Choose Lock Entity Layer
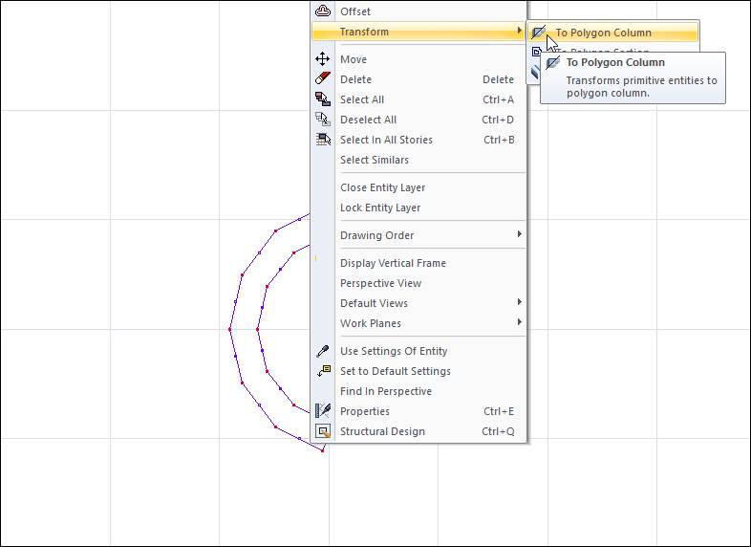The height and width of the screenshot is (547, 751). (x=380, y=208)
